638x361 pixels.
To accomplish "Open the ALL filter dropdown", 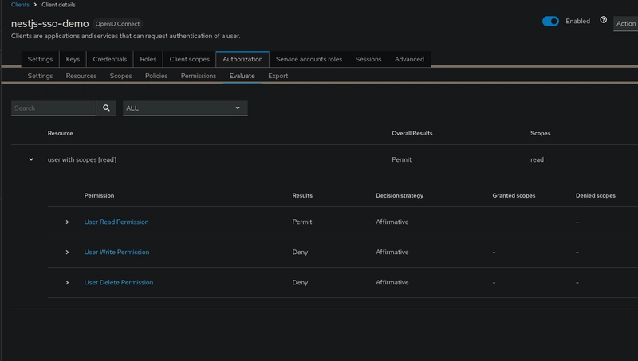I will [185, 108].
